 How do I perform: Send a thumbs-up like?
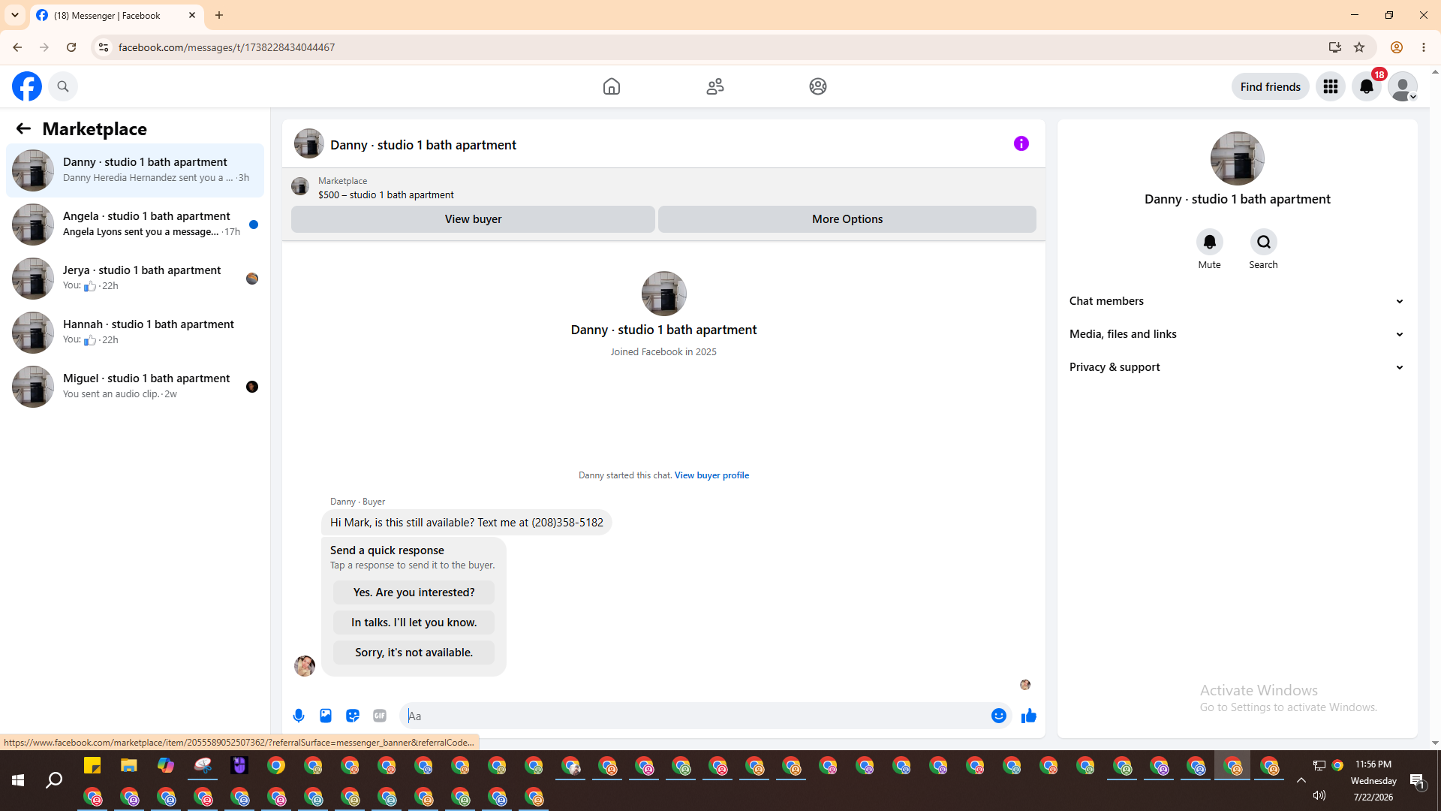tap(1029, 716)
